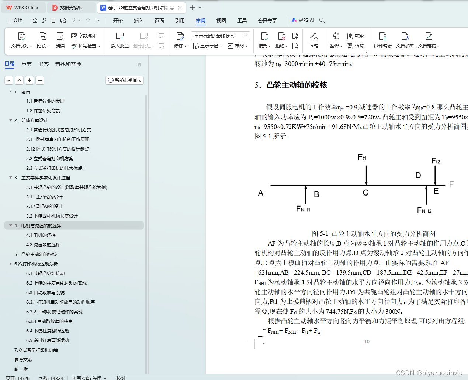The image size is (468, 380).
Task: Convert text with 转简
Action: pos(356,46)
